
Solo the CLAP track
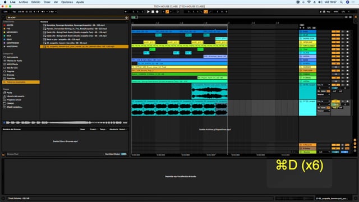(343, 35)
